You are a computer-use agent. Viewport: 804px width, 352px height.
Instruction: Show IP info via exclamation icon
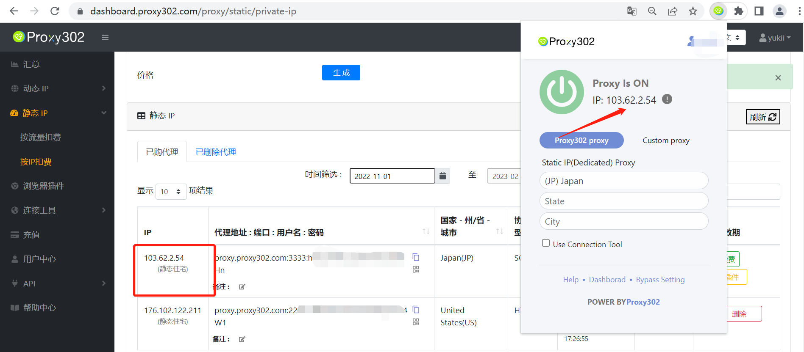coord(667,99)
